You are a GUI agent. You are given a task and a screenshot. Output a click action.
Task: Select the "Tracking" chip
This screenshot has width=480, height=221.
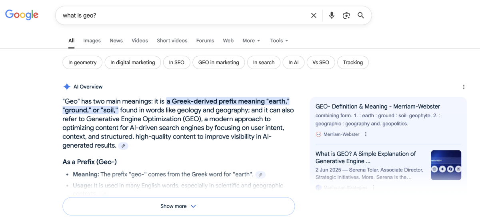(353, 62)
